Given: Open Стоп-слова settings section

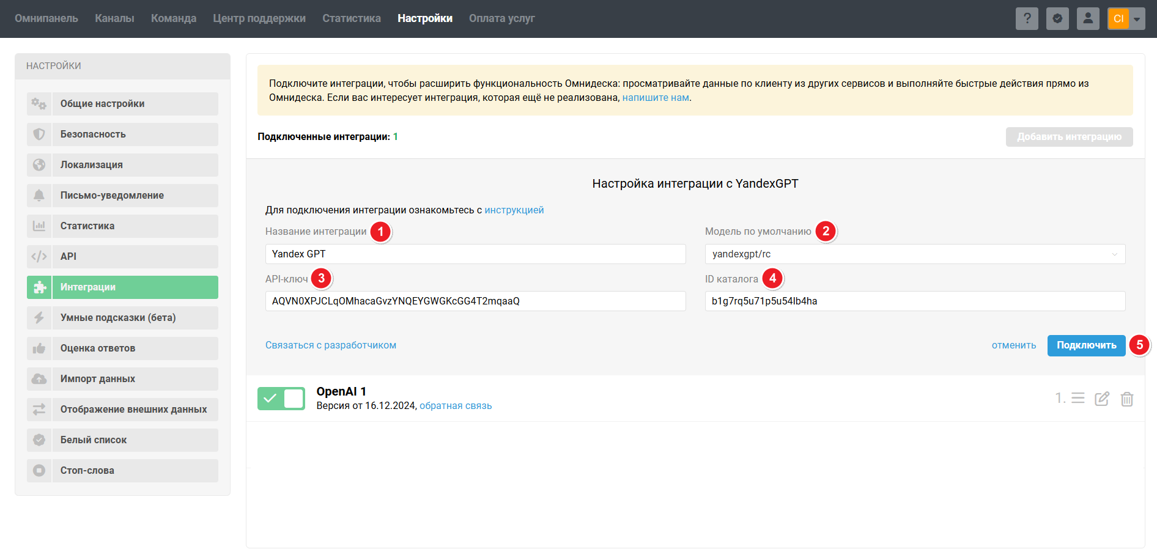Looking at the screenshot, I should [x=122, y=471].
